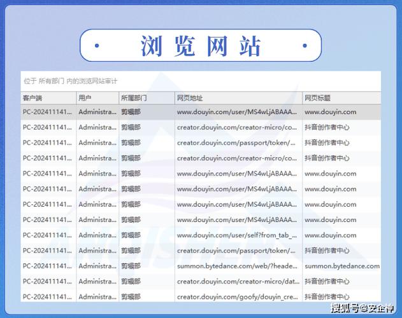This screenshot has height=318, width=402.
Task: Click PC-202411141... in the creator-micro/dat row
Action: pos(47,282)
